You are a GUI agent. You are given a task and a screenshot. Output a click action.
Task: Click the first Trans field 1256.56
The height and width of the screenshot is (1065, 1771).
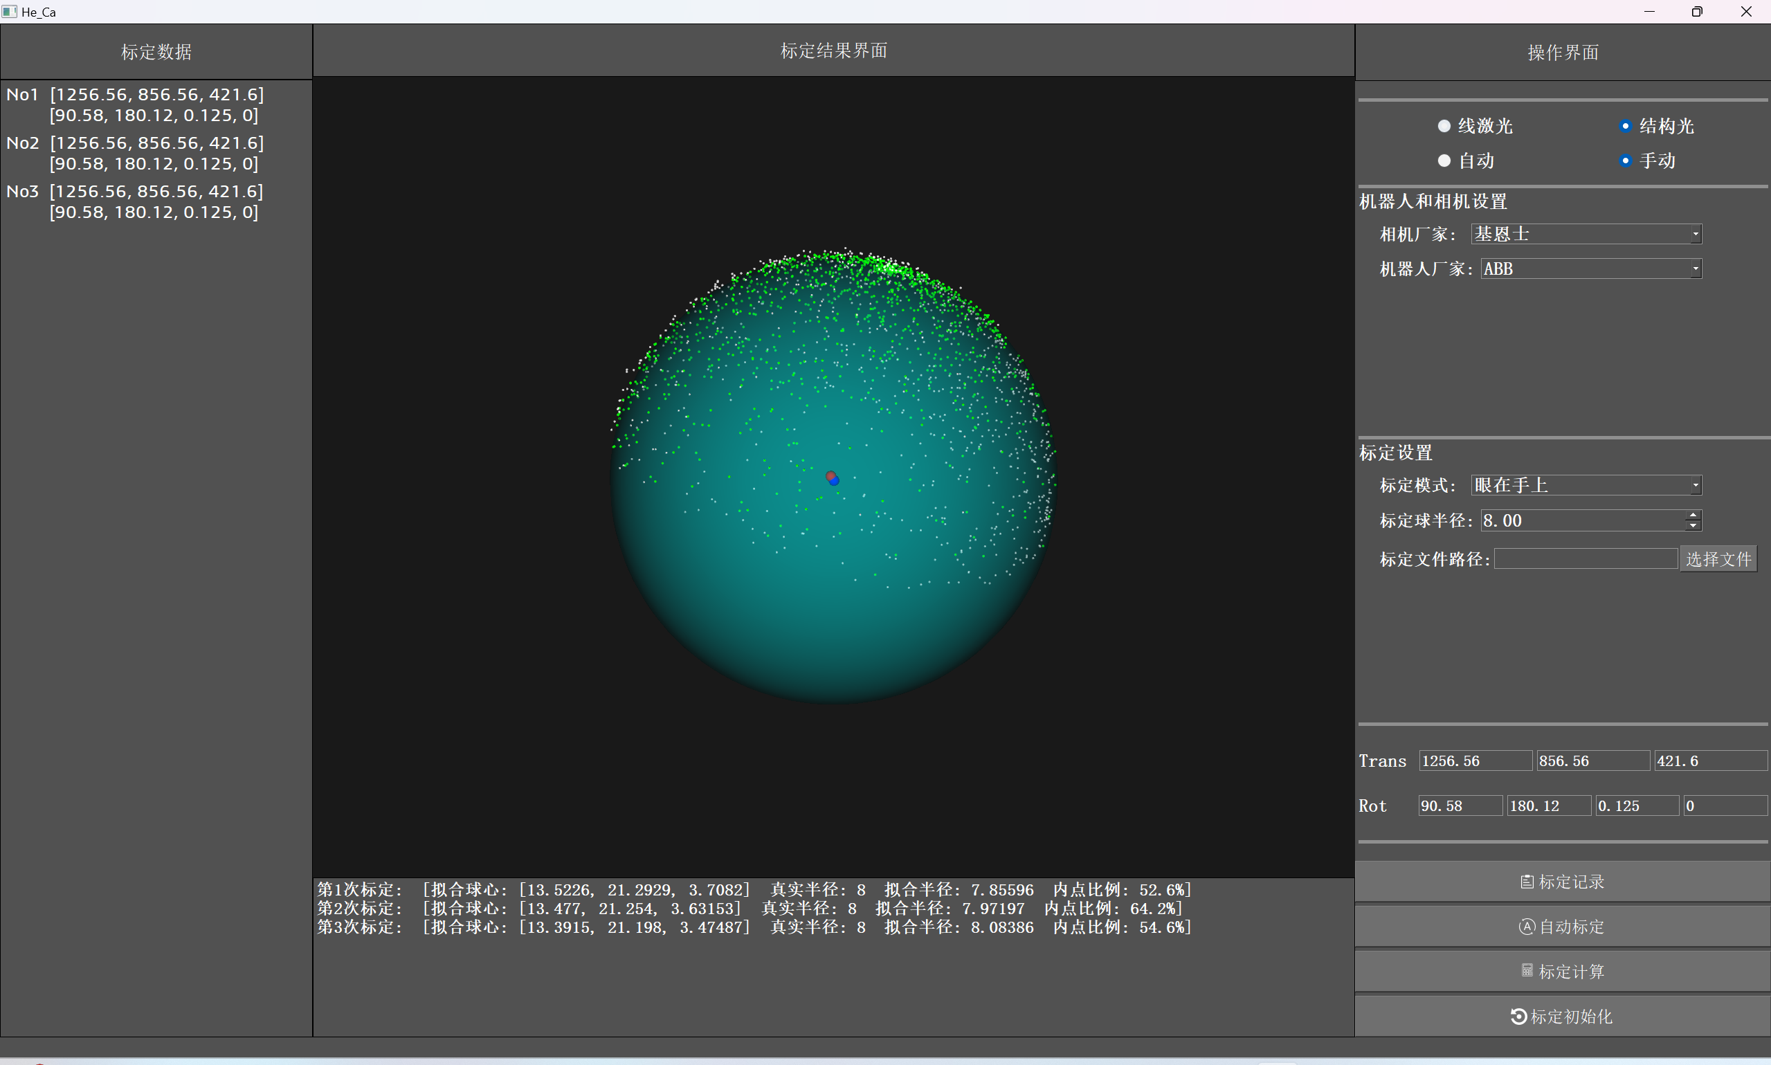[1475, 761]
